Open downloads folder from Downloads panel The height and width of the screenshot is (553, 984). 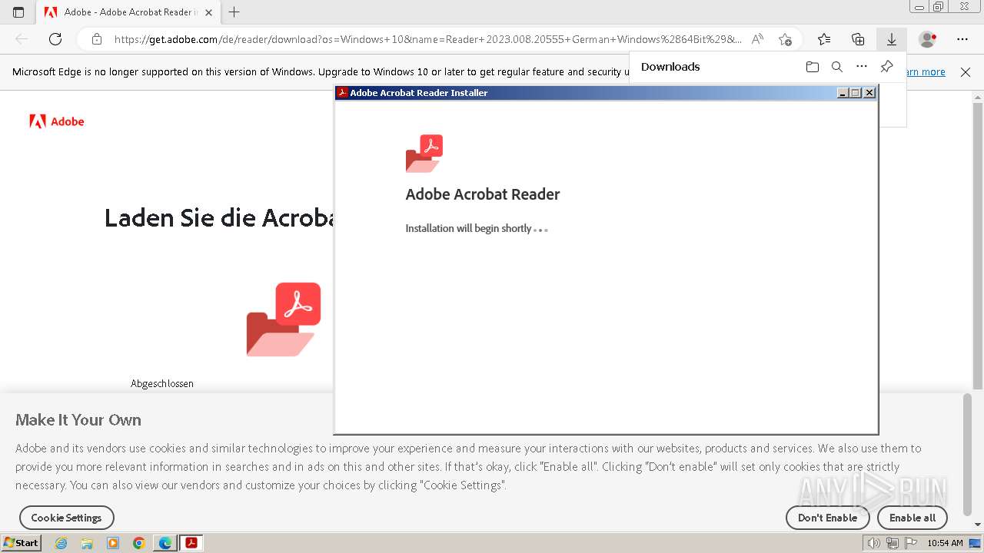point(813,67)
